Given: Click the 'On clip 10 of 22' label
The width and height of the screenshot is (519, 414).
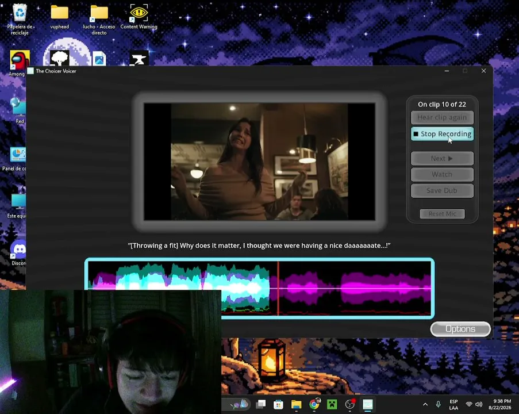Looking at the screenshot, I should point(442,104).
